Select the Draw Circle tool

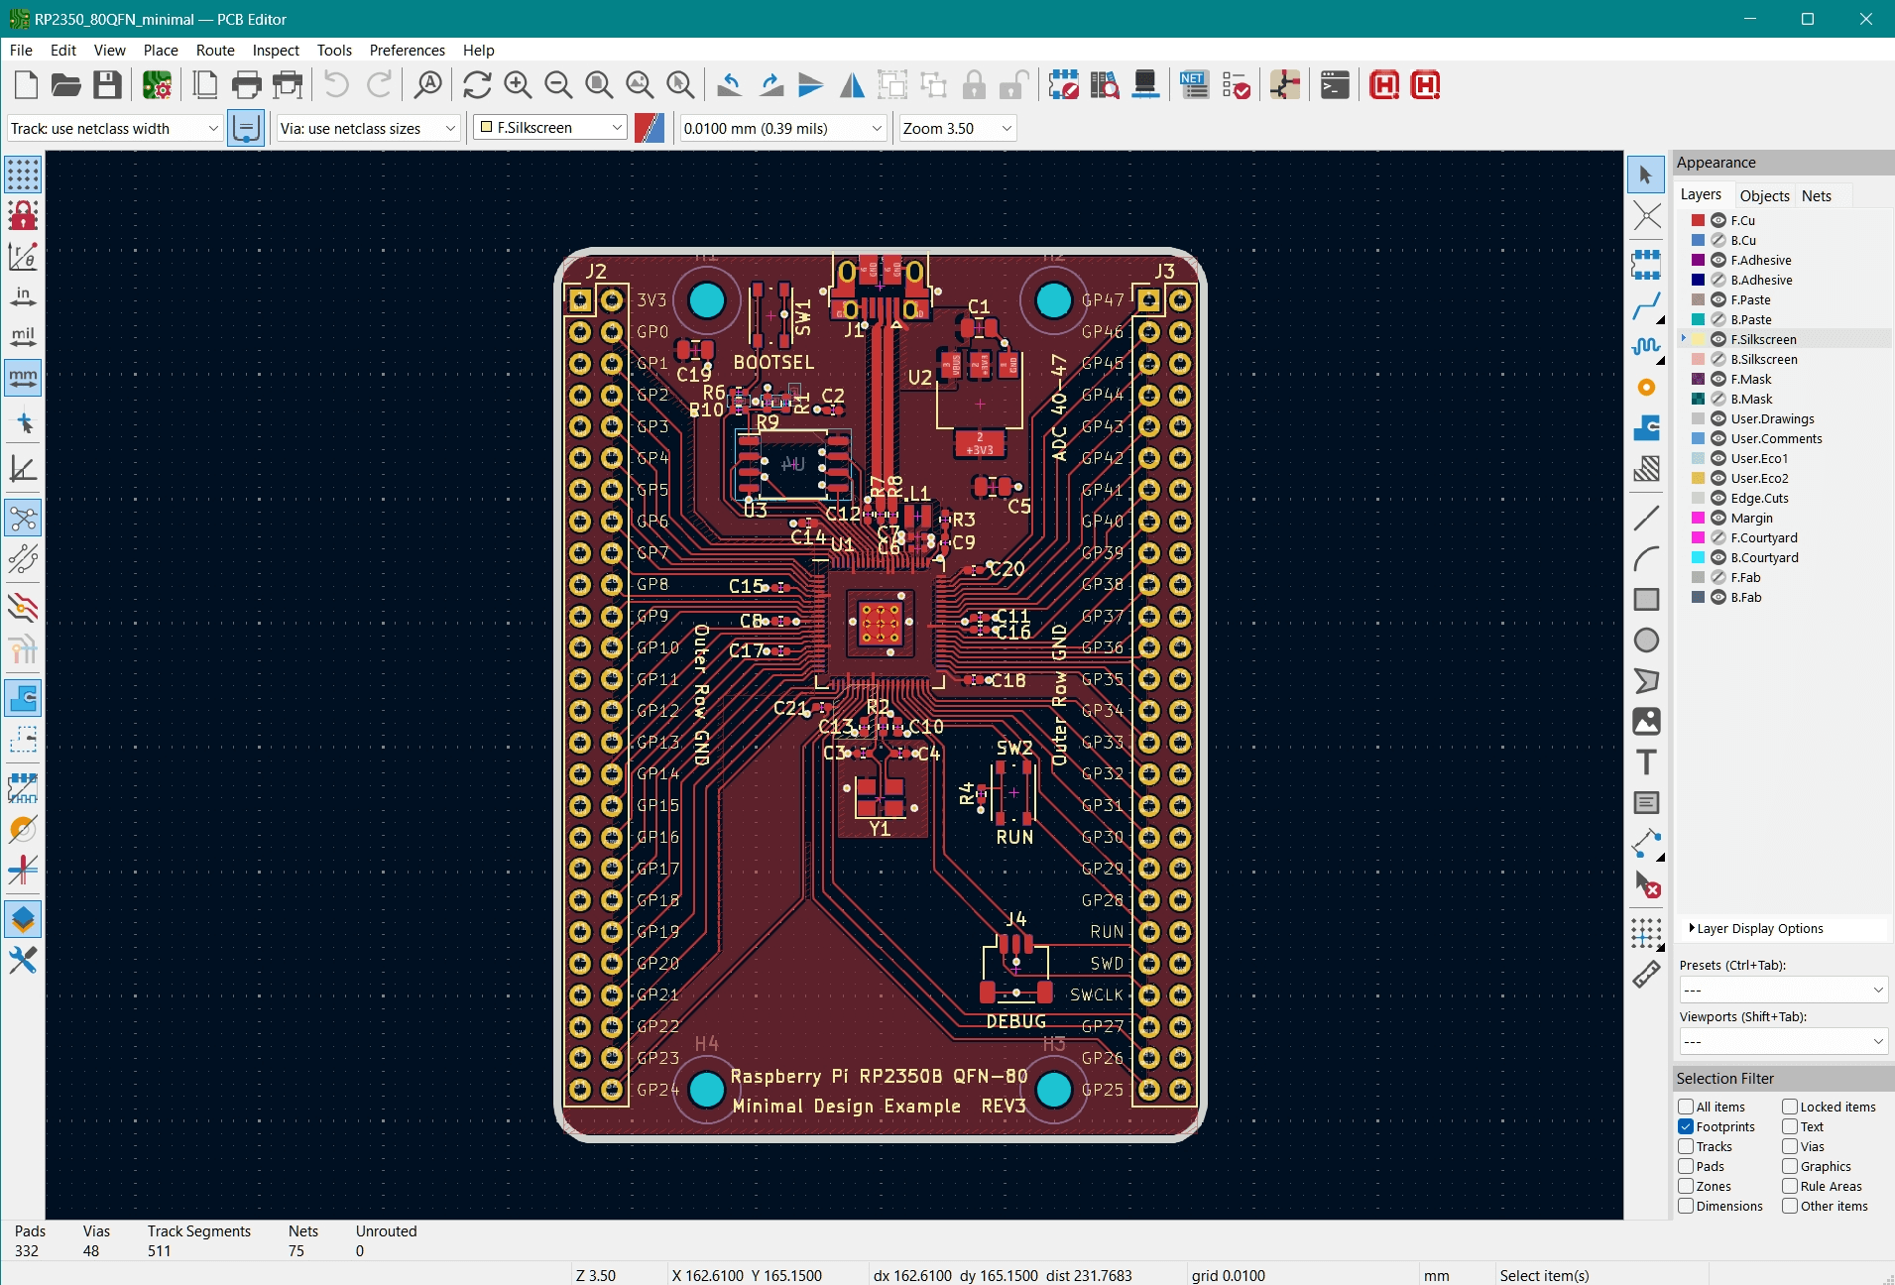(x=1646, y=641)
